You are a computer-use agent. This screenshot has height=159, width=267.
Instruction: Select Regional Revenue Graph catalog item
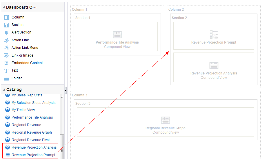32,132
